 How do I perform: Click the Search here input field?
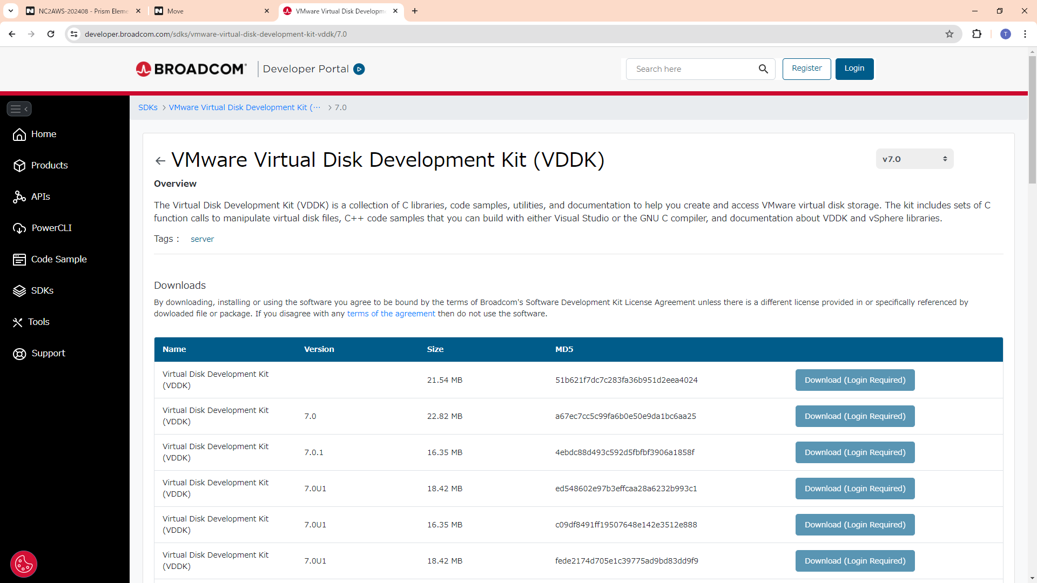[x=694, y=69]
